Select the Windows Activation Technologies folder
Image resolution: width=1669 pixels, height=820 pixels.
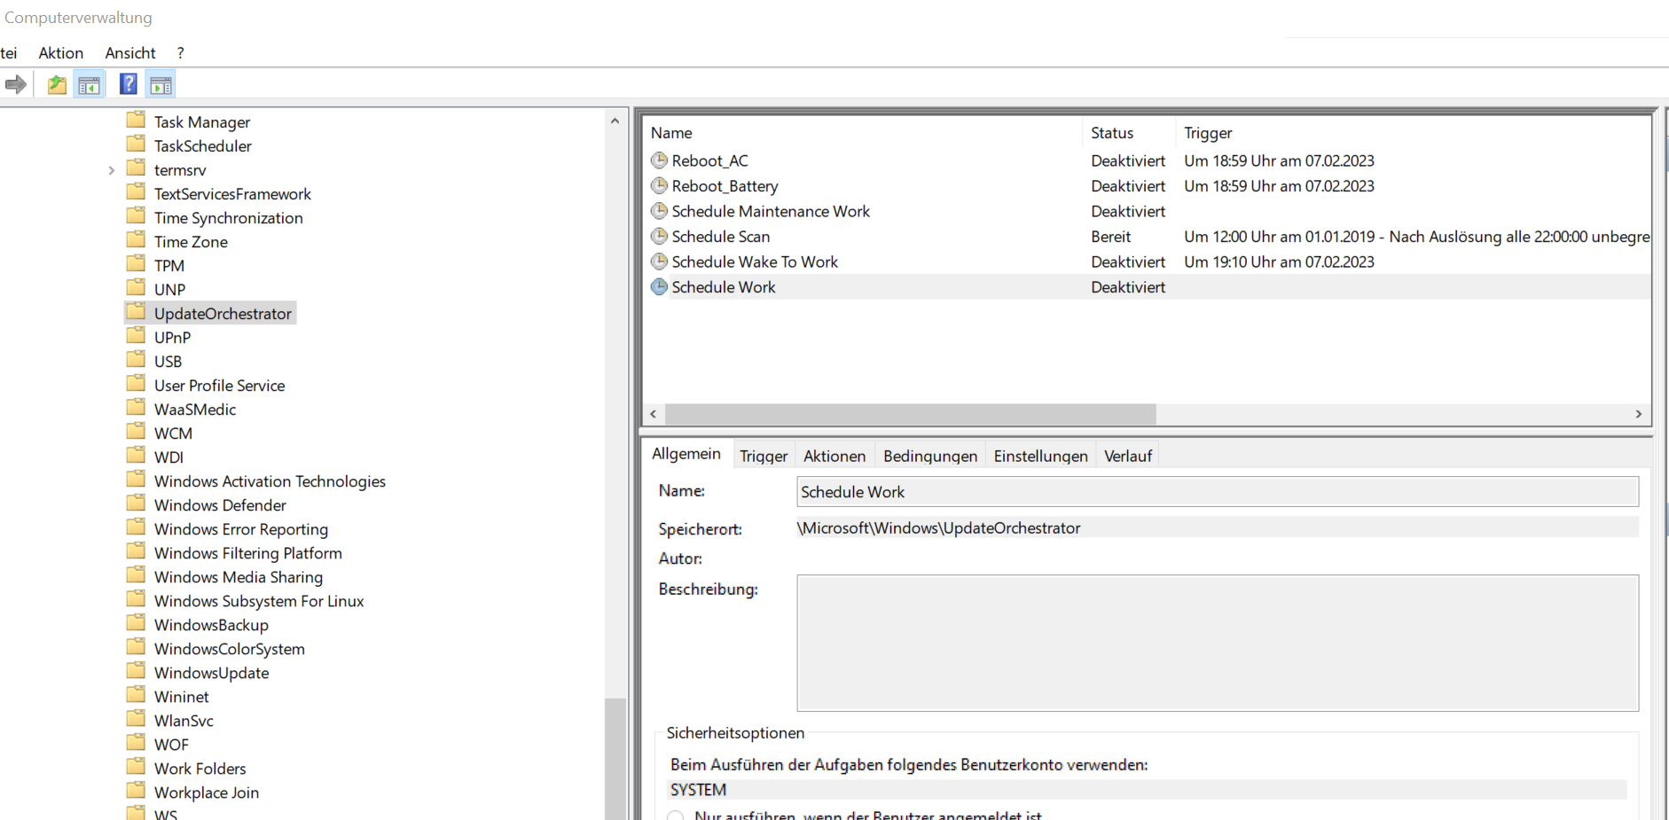pos(270,481)
